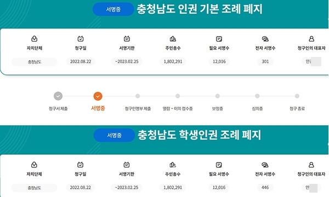The width and height of the screenshot is (329, 197).
Task: Click the 446 electronic signature count
Action: pyautogui.click(x=265, y=188)
